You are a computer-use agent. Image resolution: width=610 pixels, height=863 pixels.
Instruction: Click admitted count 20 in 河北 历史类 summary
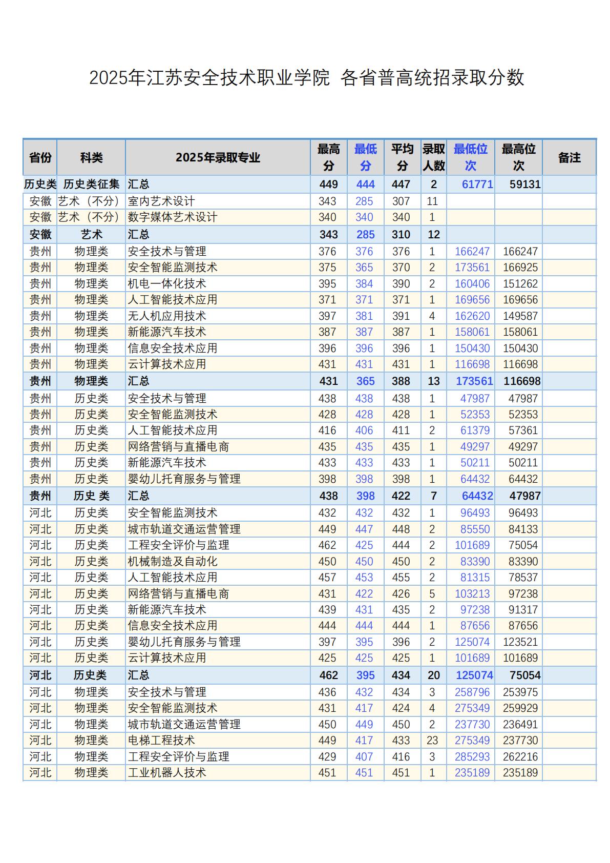pyautogui.click(x=434, y=675)
